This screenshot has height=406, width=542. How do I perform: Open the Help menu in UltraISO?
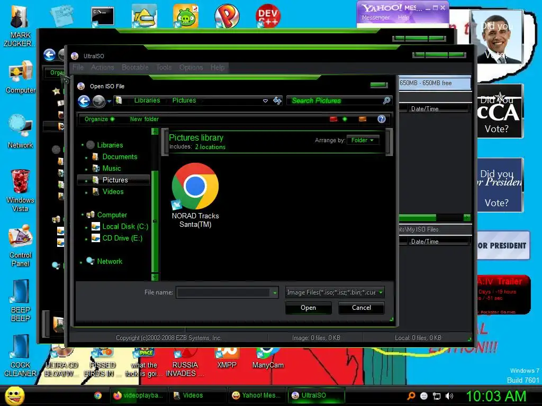tap(218, 67)
